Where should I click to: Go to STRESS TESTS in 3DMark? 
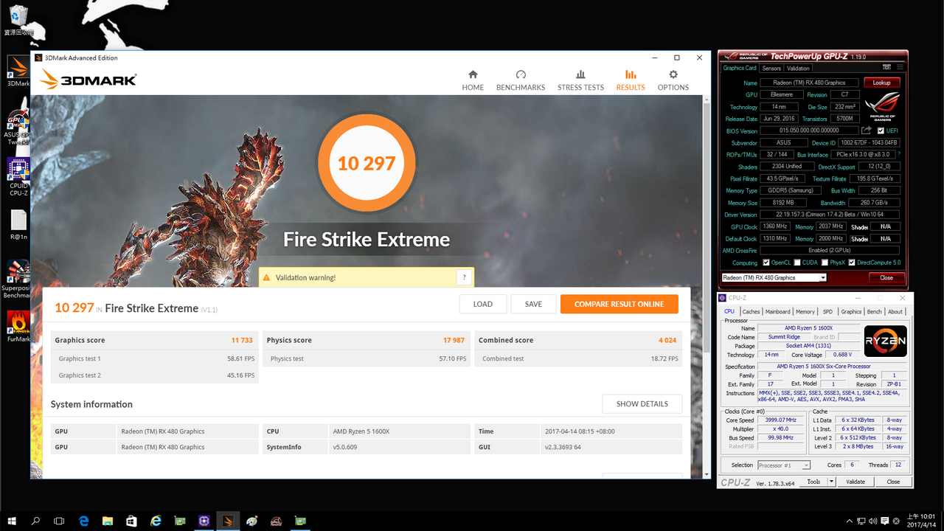click(x=580, y=80)
